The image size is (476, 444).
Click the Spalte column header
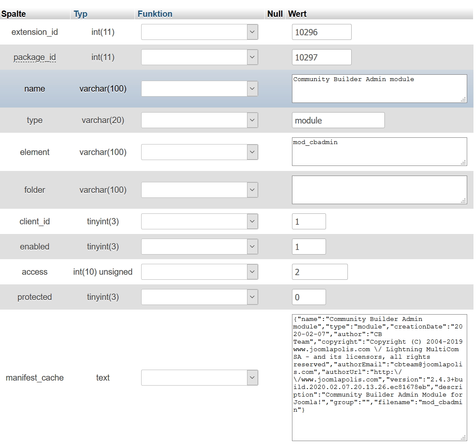(14, 14)
